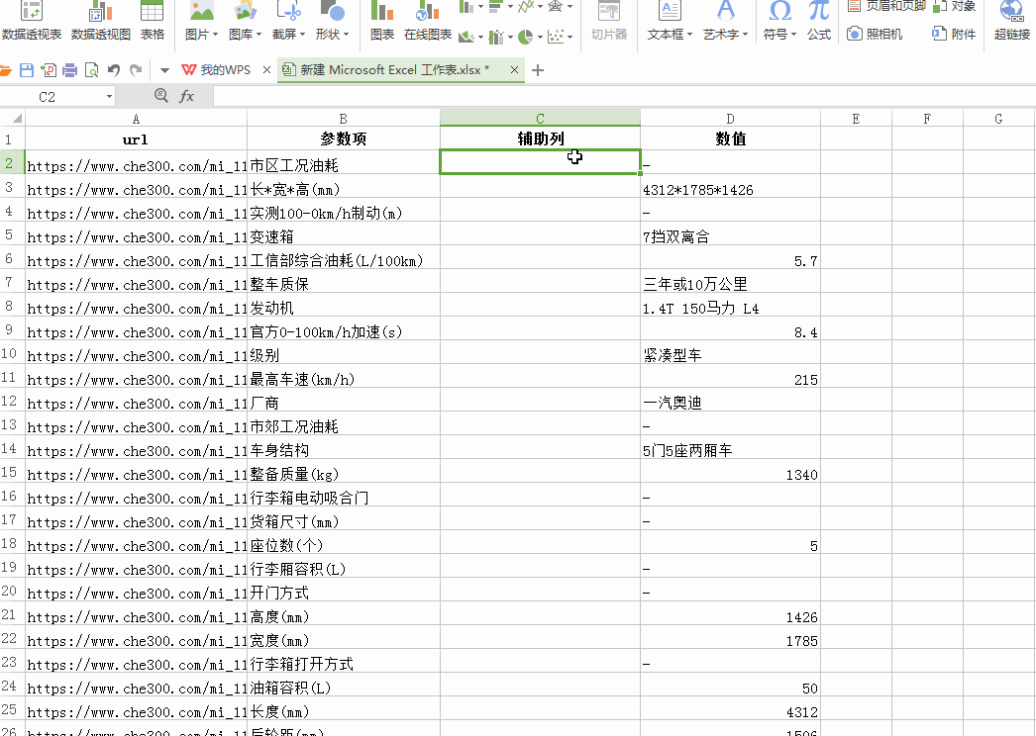This screenshot has width=1036, height=736.
Task: Click the fx insert function button
Action: point(187,96)
